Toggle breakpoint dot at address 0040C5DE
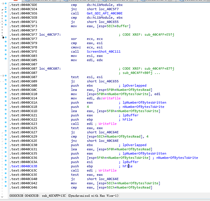The height and width of the screenshot is (201, 210). 6,3
